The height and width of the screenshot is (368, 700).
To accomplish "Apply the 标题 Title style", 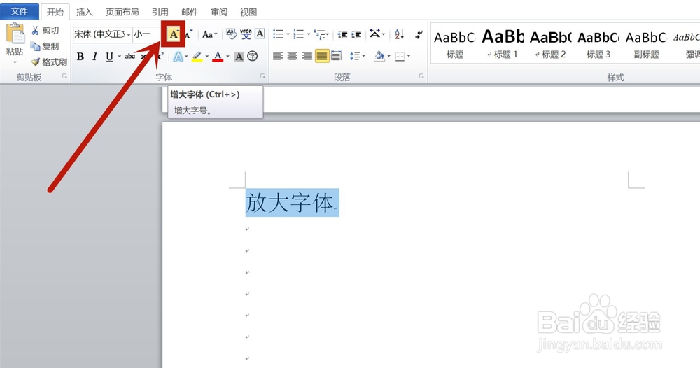I will click(454, 45).
